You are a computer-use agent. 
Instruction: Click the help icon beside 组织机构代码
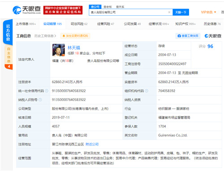tap(146, 91)
